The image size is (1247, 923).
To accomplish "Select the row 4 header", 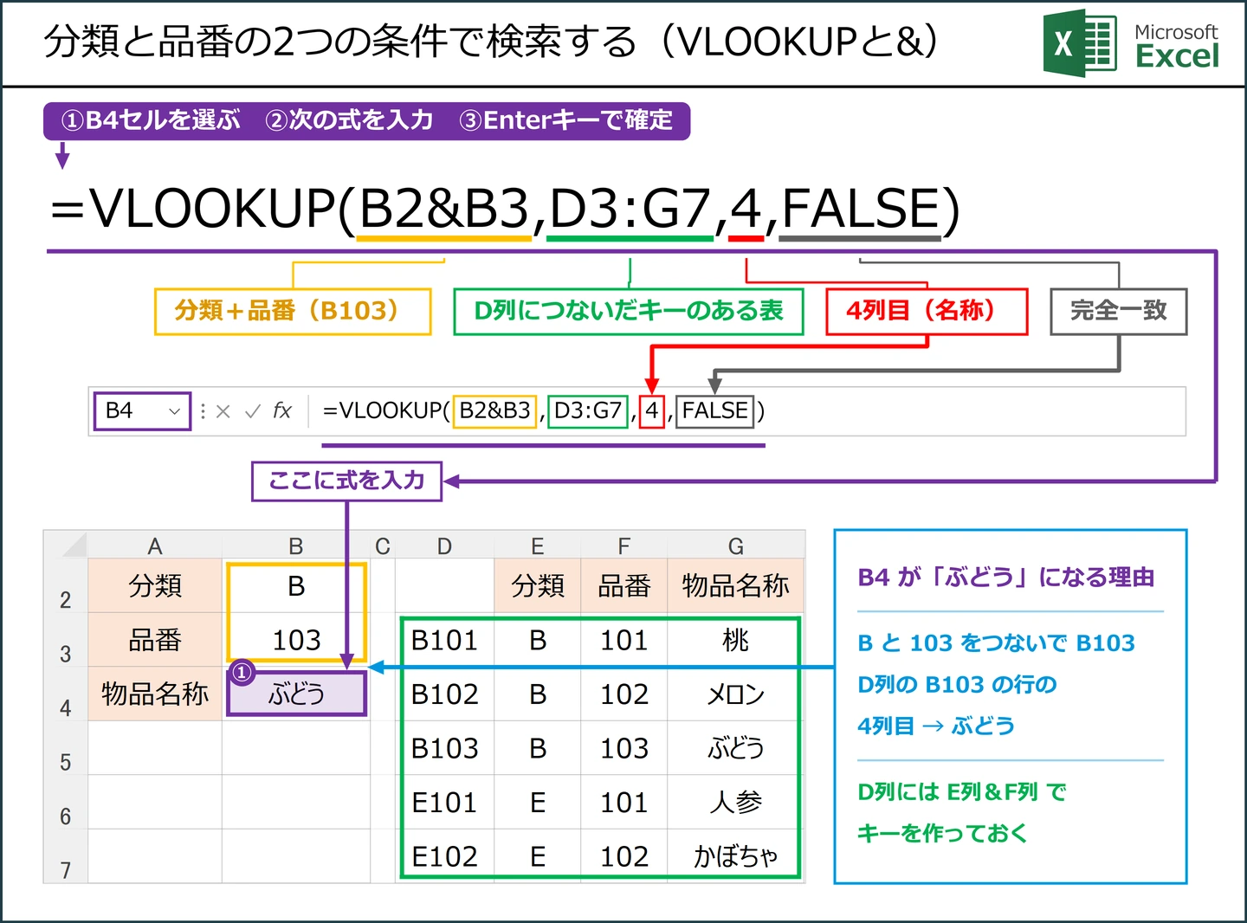I will click(x=66, y=694).
